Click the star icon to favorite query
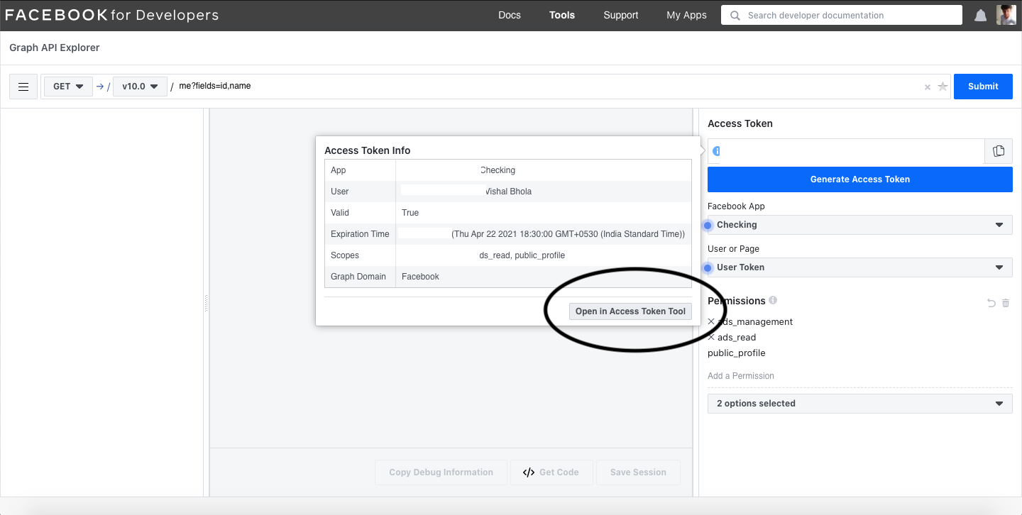This screenshot has width=1022, height=515. (x=943, y=87)
